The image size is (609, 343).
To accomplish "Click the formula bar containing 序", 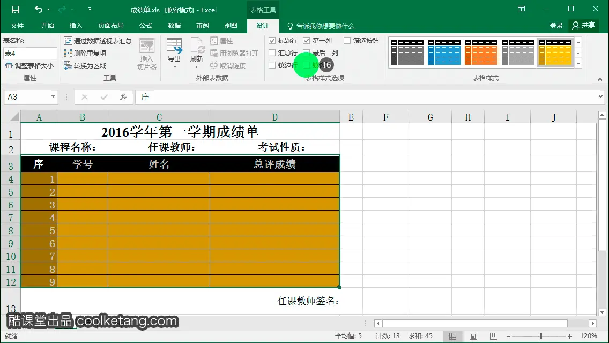I will point(365,96).
